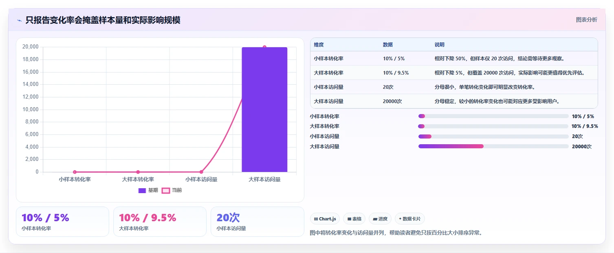This screenshot has height=253, width=614.
Task: Click the line point at top of 大样本访问量 bar
Action: 264,47
